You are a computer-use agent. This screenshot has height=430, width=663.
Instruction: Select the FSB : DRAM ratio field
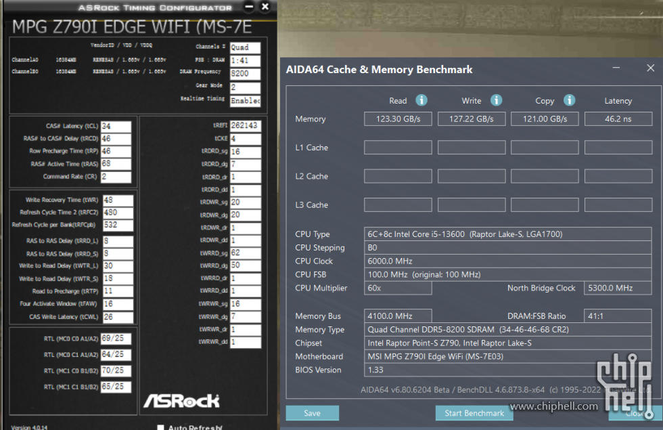pyautogui.click(x=245, y=60)
